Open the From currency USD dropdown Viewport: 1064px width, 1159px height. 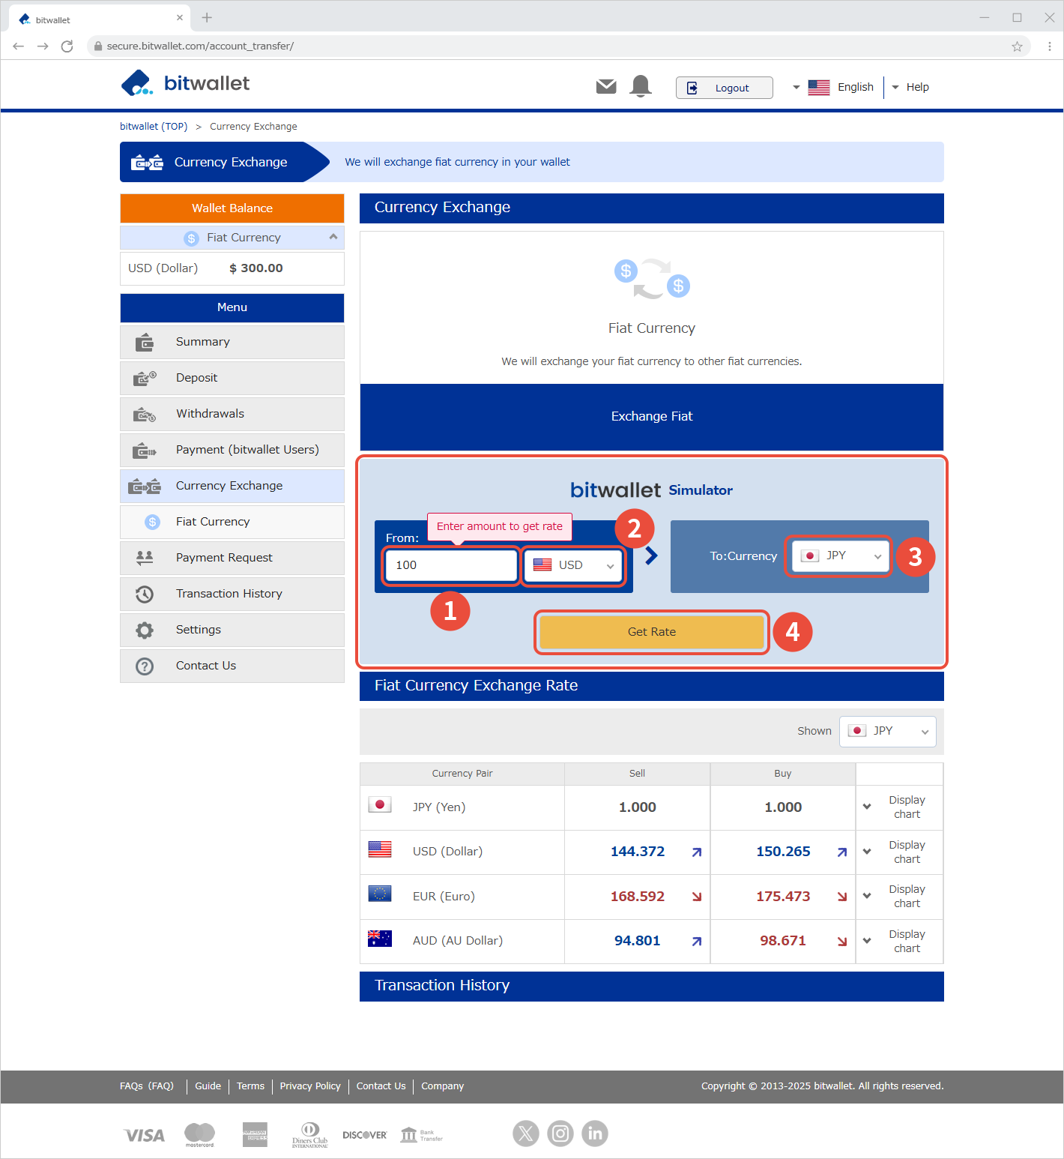pyautogui.click(x=573, y=565)
